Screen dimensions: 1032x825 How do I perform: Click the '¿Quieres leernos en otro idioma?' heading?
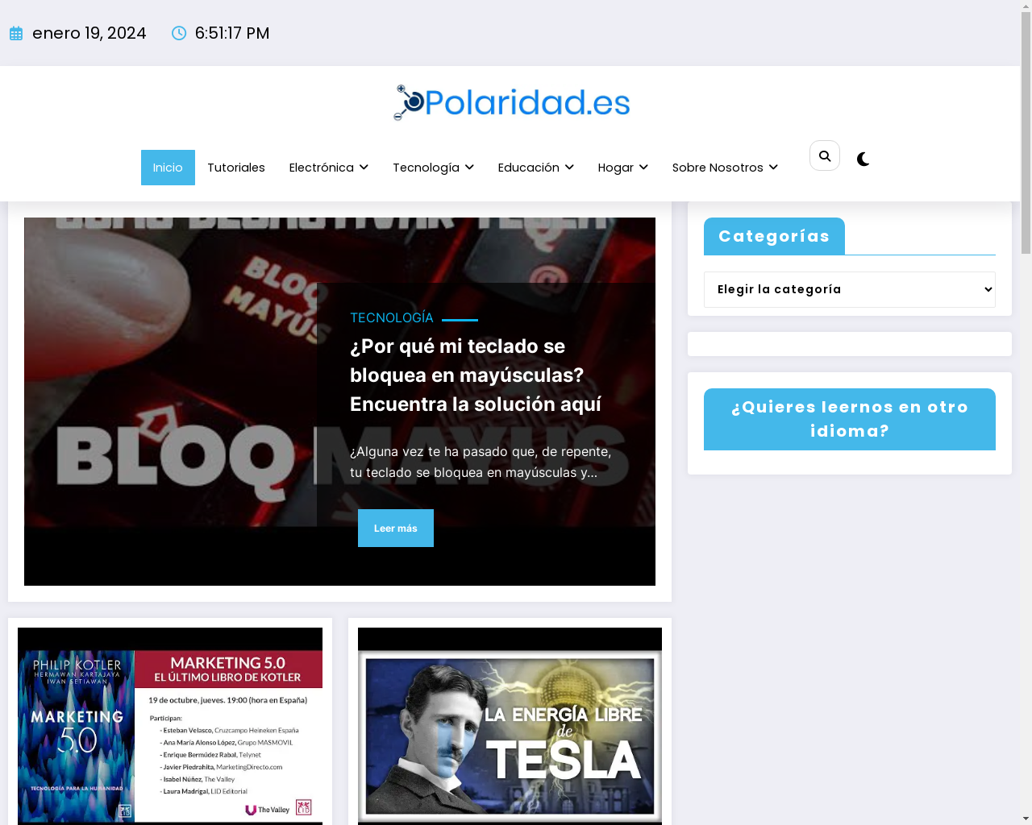tap(850, 419)
